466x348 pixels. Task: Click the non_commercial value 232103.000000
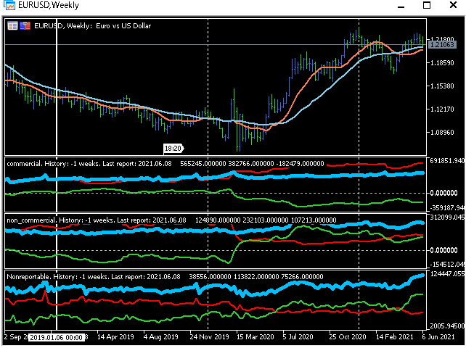click(266, 220)
